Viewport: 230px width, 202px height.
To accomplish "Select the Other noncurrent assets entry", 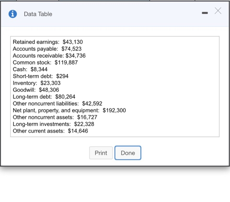I will [x=55, y=117].
